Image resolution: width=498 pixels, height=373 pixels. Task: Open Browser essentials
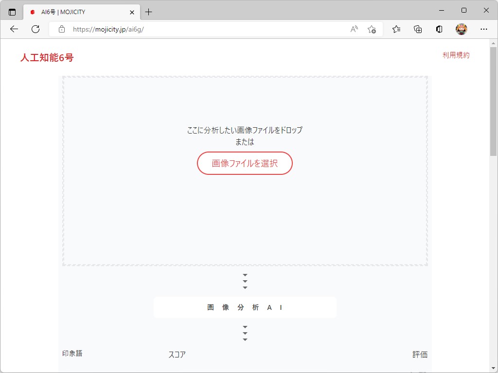[439, 29]
